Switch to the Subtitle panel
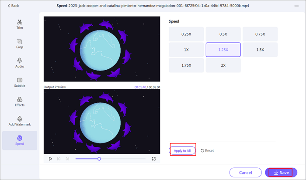306x180 pixels. 20,82
